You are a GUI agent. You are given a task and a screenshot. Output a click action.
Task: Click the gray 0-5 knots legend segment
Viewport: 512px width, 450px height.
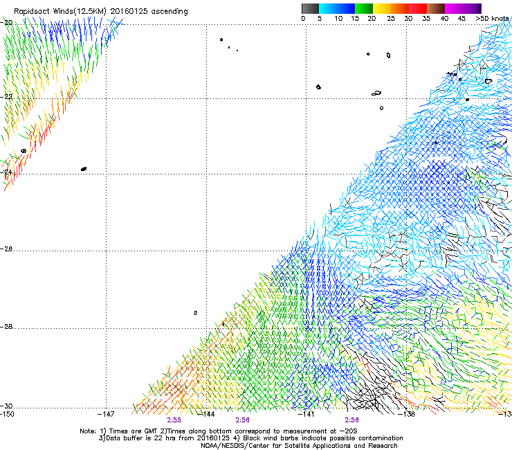click(x=310, y=8)
